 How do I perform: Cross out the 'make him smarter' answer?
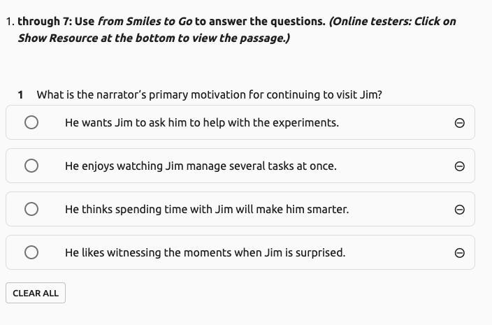pos(459,210)
